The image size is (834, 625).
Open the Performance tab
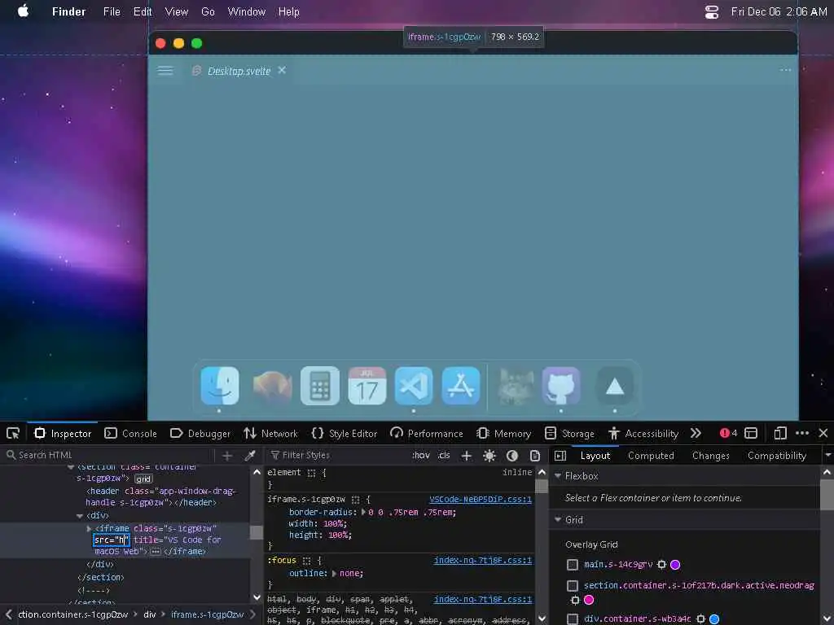427,433
